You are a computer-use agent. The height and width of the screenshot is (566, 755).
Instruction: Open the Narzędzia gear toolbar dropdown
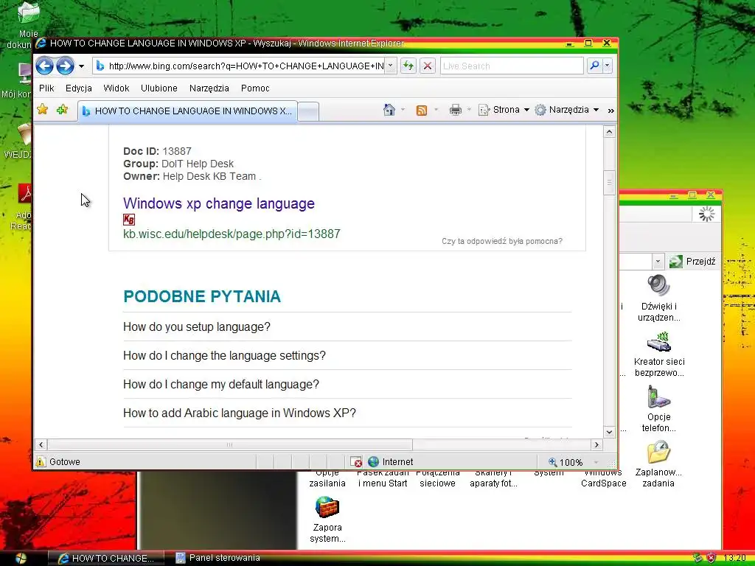tap(567, 110)
